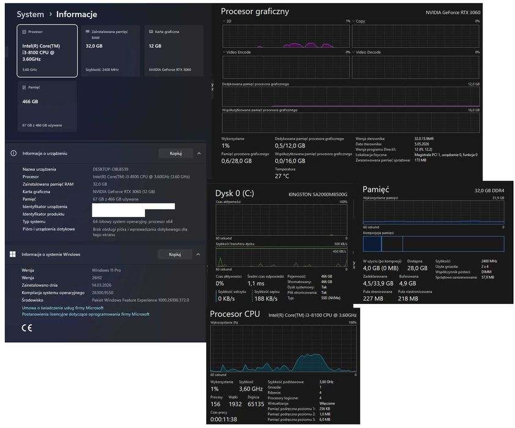Open the Zainstalowana pamięć RAM card
This screenshot has width=515, height=428.
pyautogui.click(x=110, y=51)
